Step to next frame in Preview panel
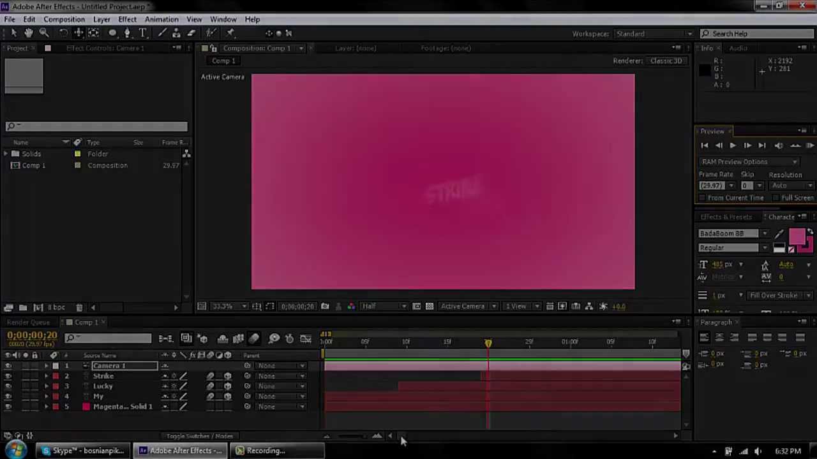 click(x=747, y=145)
